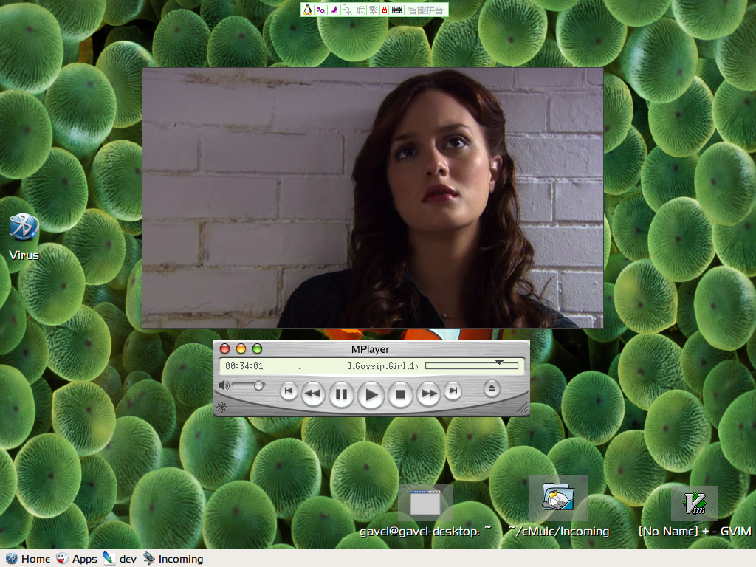Switch to the [No Name] + - GVIM window
This screenshot has width=756, height=567.
click(x=695, y=512)
